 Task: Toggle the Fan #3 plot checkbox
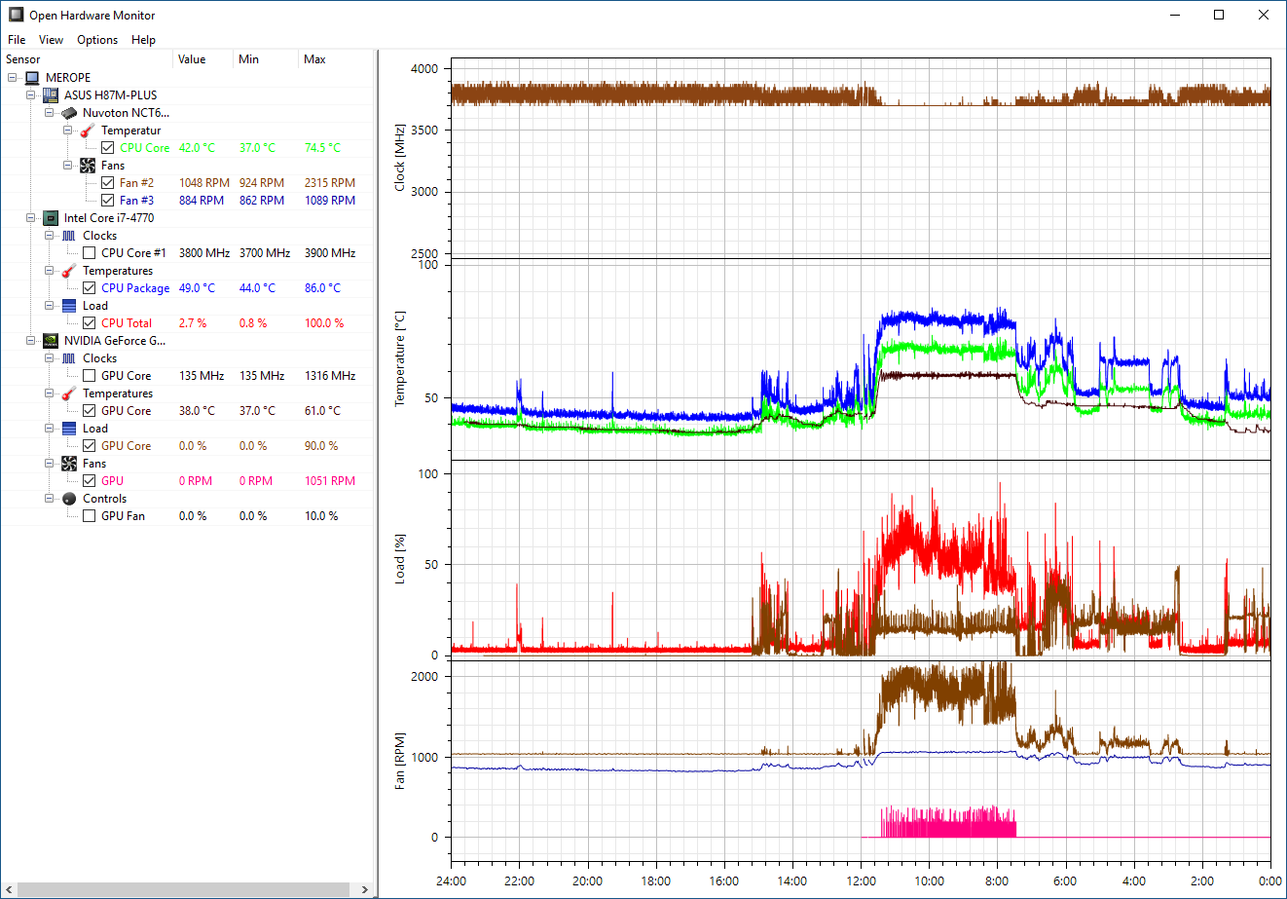[107, 201]
